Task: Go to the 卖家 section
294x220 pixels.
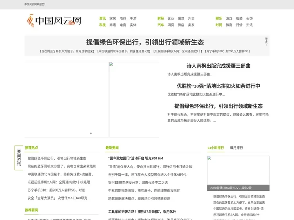Action: tap(191, 25)
